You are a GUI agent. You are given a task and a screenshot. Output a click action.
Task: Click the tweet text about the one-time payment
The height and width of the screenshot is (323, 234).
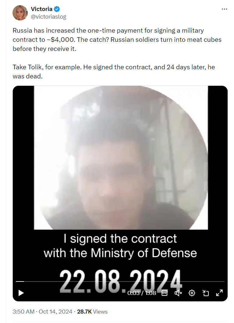pyautogui.click(x=117, y=40)
